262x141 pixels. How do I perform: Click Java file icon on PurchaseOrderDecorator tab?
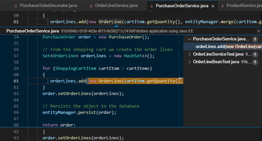16,6
